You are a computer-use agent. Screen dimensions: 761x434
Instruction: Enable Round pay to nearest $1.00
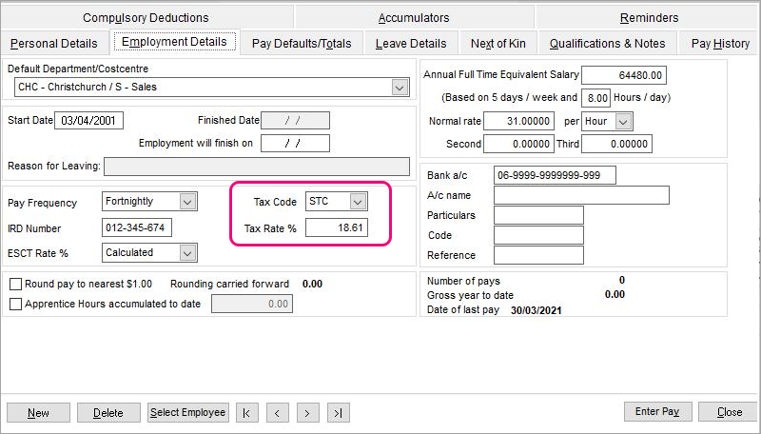click(x=15, y=284)
